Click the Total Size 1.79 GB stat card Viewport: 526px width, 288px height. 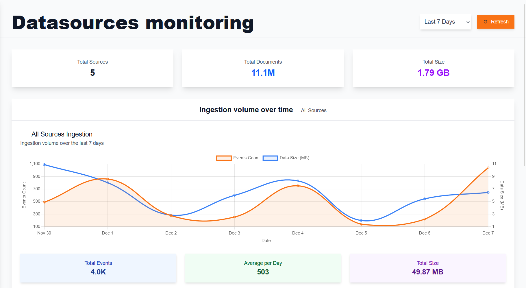[x=433, y=69]
